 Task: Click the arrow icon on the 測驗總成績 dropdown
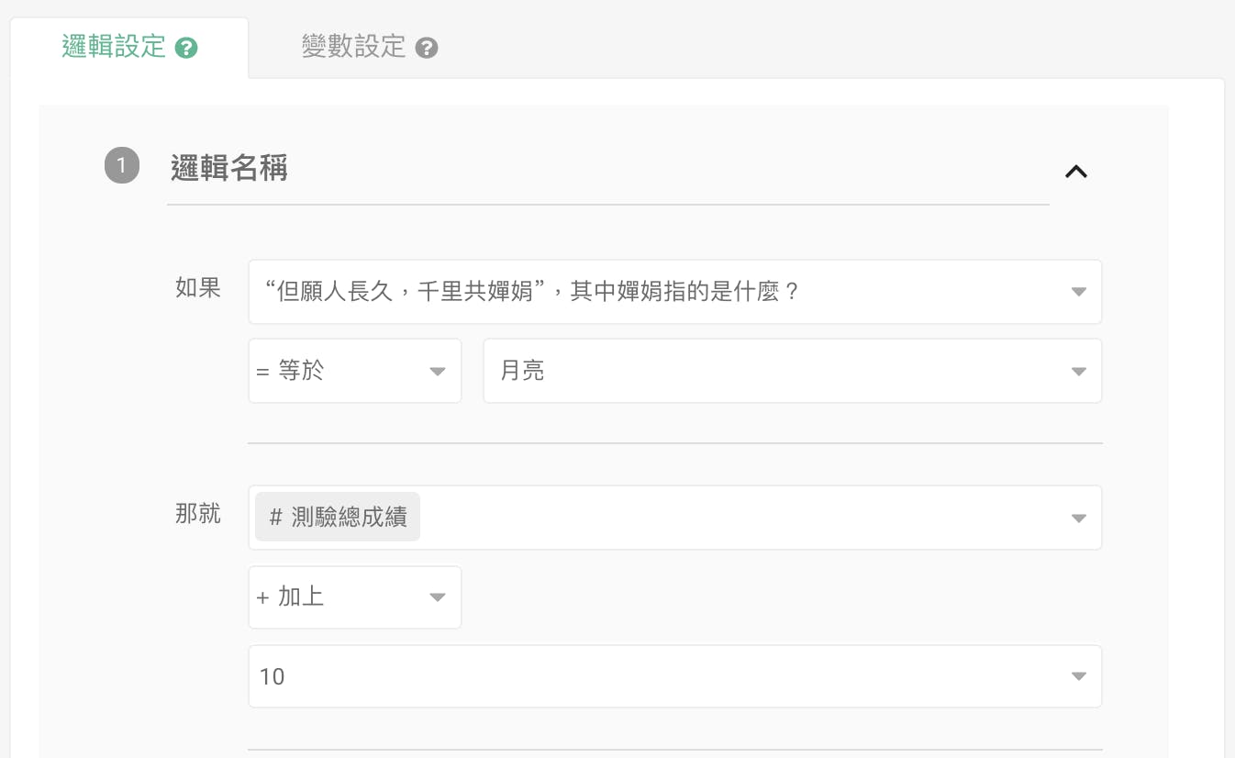click(x=1078, y=518)
